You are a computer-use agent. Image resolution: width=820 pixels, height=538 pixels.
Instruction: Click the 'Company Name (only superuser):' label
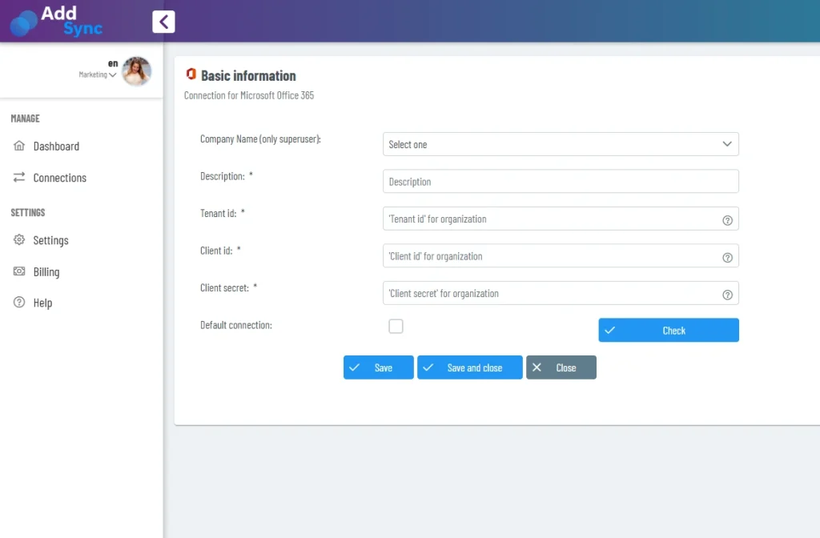(260, 139)
